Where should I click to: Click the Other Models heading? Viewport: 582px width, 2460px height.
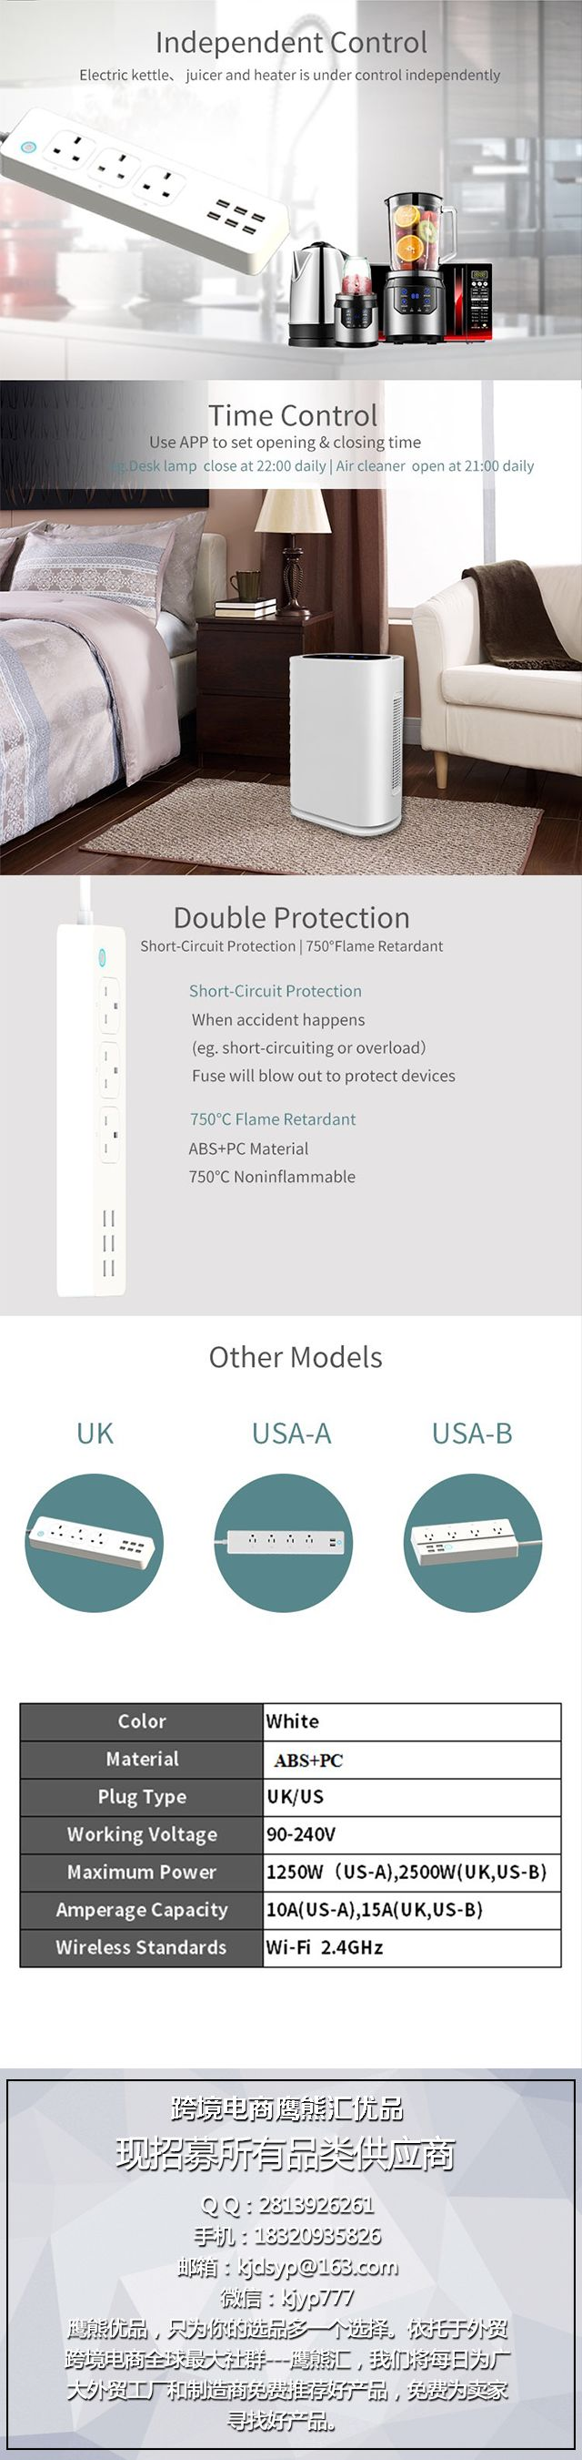pos(295,1356)
